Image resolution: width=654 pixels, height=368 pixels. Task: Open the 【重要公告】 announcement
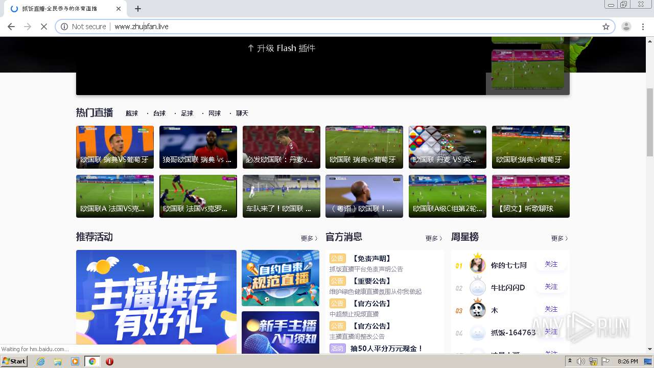point(371,281)
